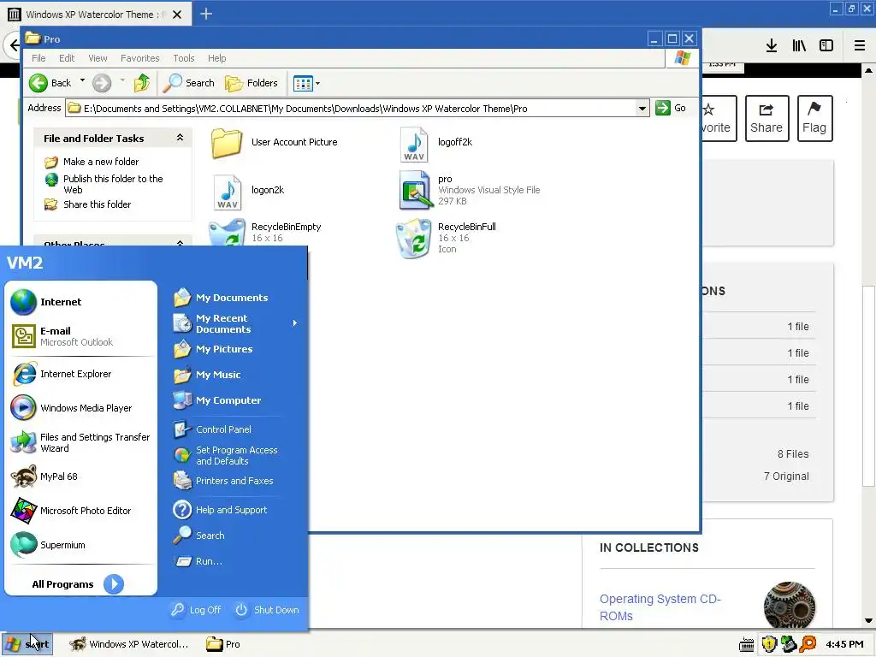This screenshot has width=876, height=657.
Task: Open My Computer from Start menu
Action: coord(216,400)
